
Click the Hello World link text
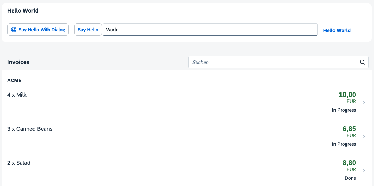pyautogui.click(x=337, y=30)
